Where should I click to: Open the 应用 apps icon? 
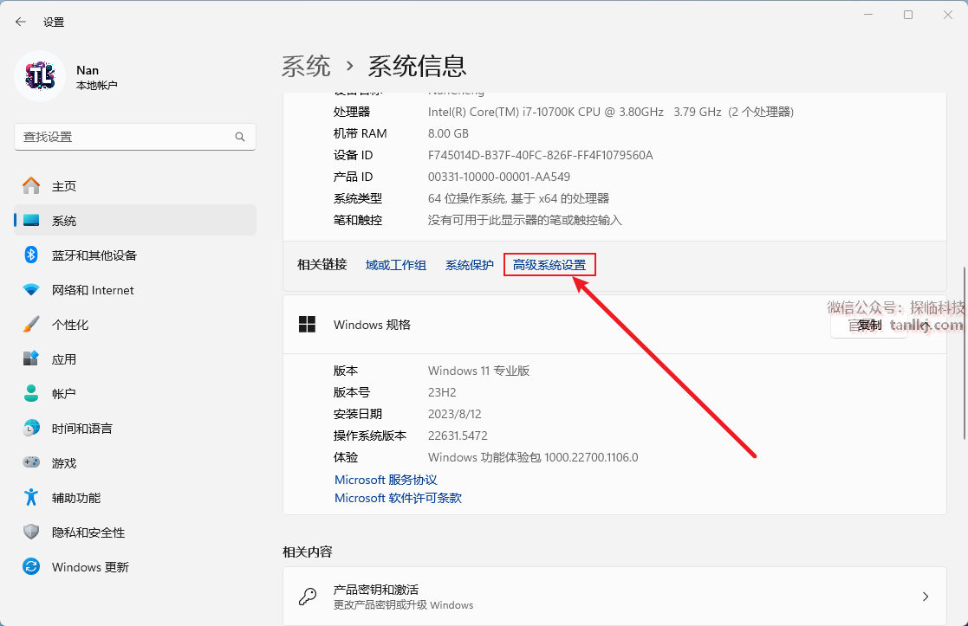click(x=31, y=358)
